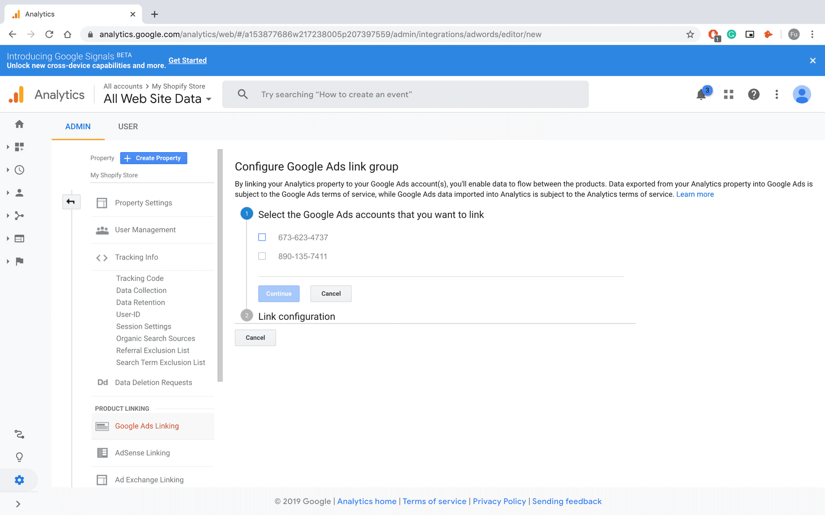Expand the Customization sidebar arrow
The width and height of the screenshot is (825, 515).
pos(8,147)
